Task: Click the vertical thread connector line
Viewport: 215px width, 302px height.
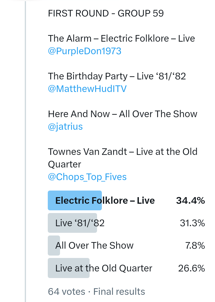Action: tap(26, 150)
